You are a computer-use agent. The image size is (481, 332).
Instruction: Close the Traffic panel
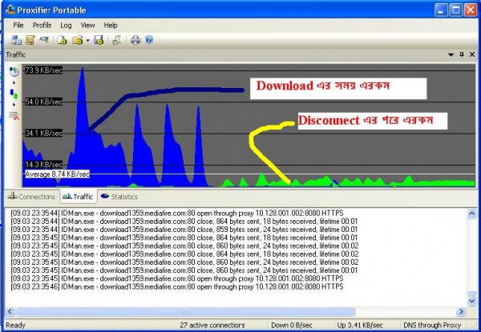472,54
